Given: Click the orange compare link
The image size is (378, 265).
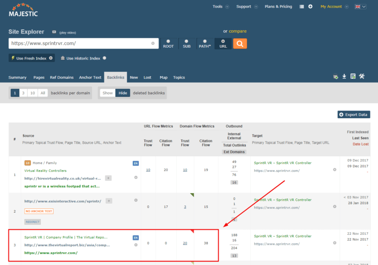Looking at the screenshot, I should (238, 31).
